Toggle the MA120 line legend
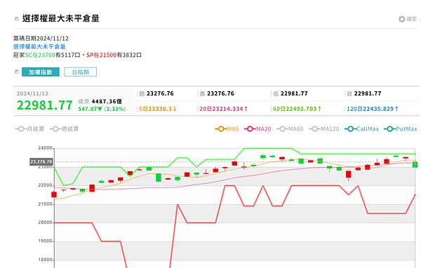 tap(324, 129)
